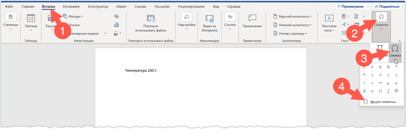The width and height of the screenshot is (406, 129).
Task: Insert the greater-or-equal ≥ symbol
Action: pyautogui.click(x=396, y=75)
